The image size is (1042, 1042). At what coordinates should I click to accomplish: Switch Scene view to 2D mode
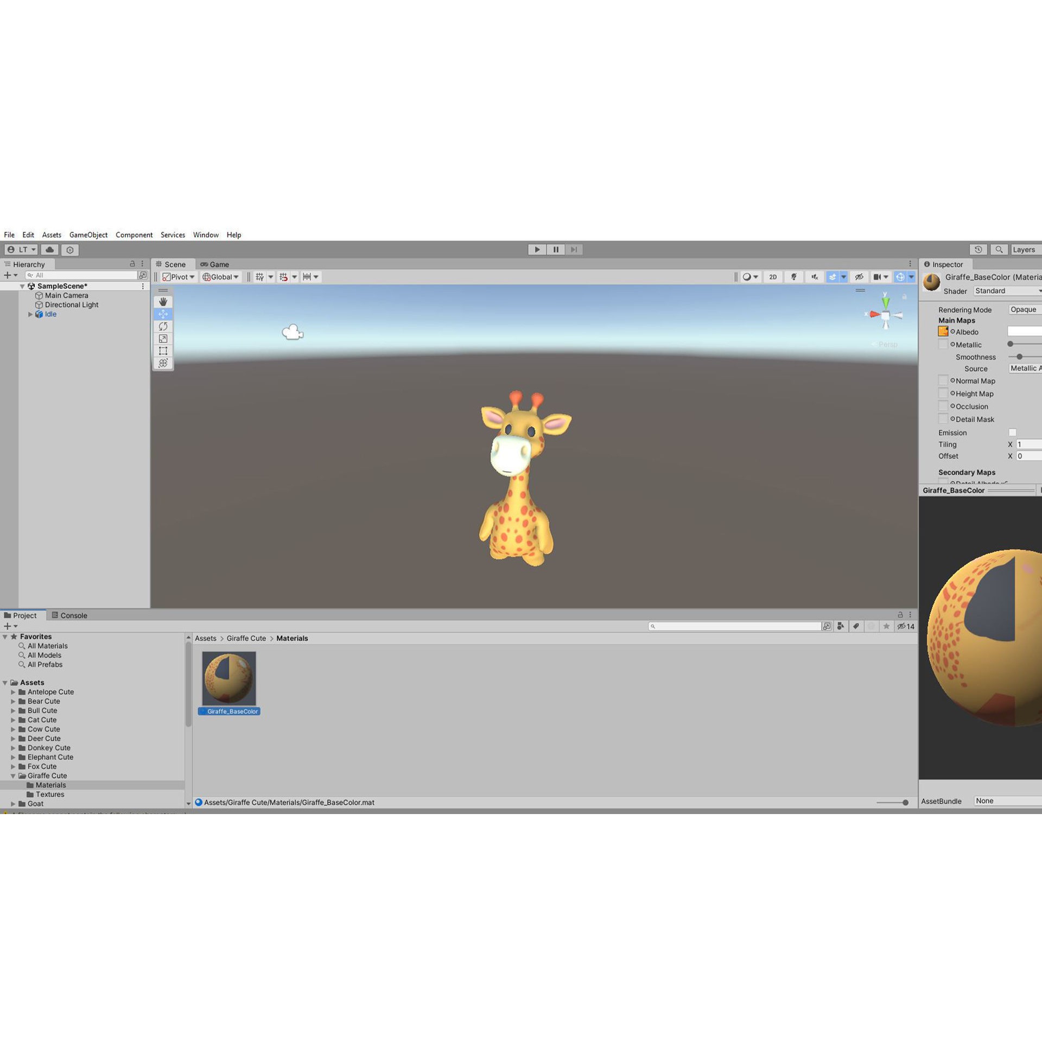tap(773, 277)
